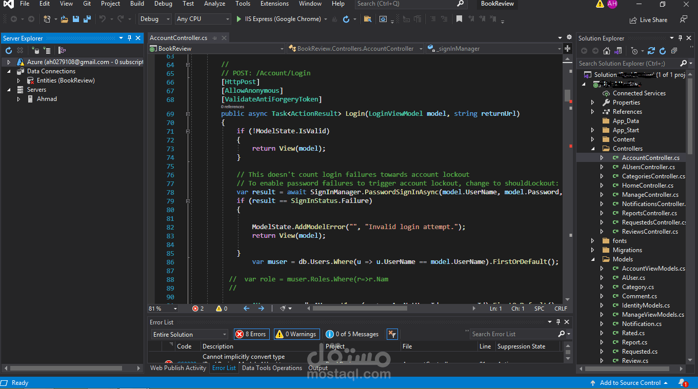Switch to the Output tab

(318, 368)
